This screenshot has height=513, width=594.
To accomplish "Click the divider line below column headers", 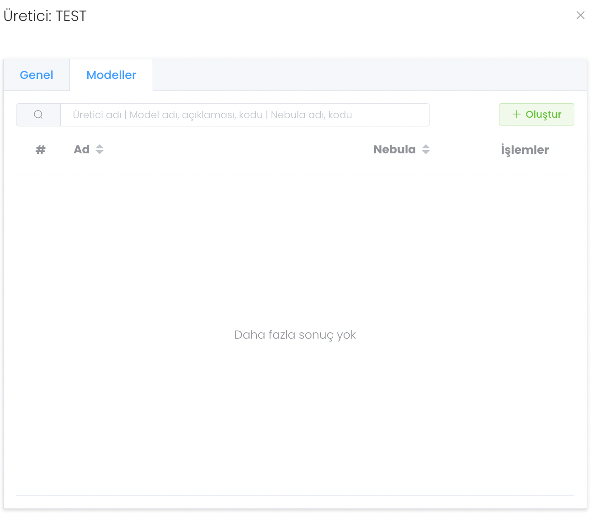I will pos(295,174).
